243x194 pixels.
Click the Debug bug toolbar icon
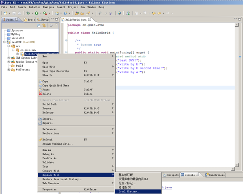pyautogui.click(x=28, y=13)
